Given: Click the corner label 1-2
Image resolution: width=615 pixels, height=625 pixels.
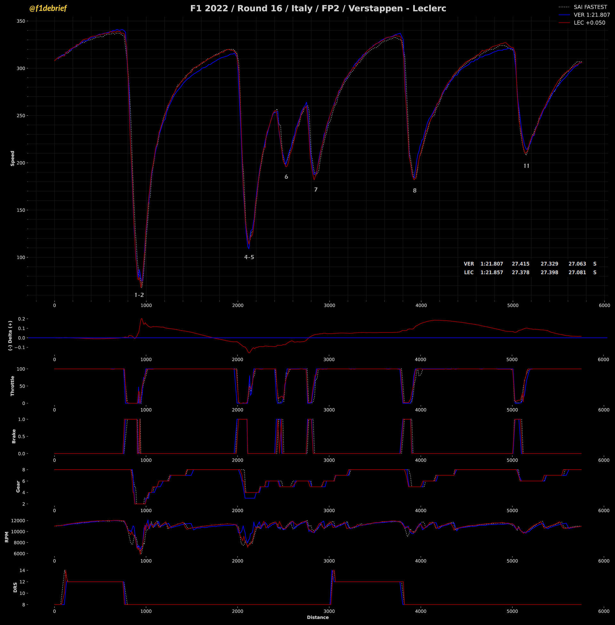Looking at the screenshot, I should coord(139,295).
